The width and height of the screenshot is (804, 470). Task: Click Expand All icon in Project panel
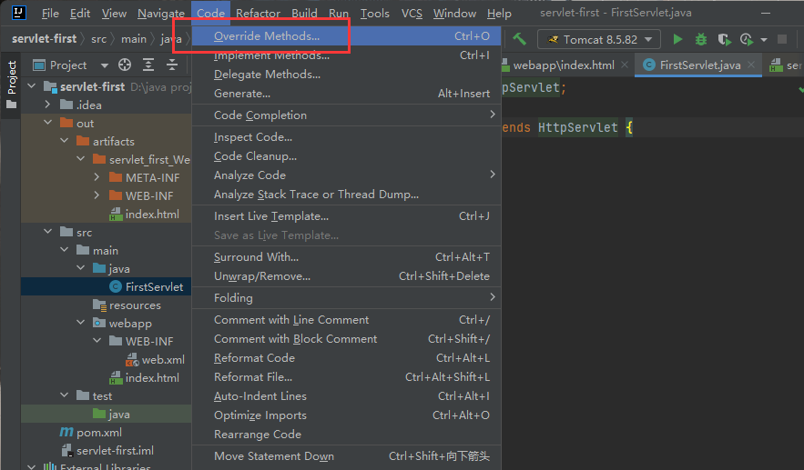point(148,65)
